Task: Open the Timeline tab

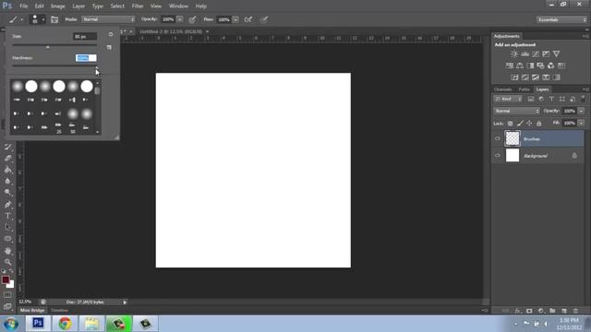Action: point(59,310)
